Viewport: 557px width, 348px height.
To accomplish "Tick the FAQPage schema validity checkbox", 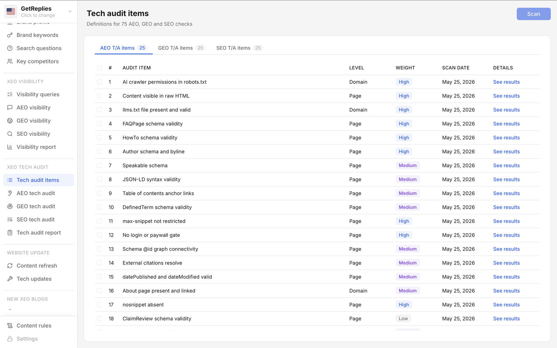I will click(x=99, y=124).
